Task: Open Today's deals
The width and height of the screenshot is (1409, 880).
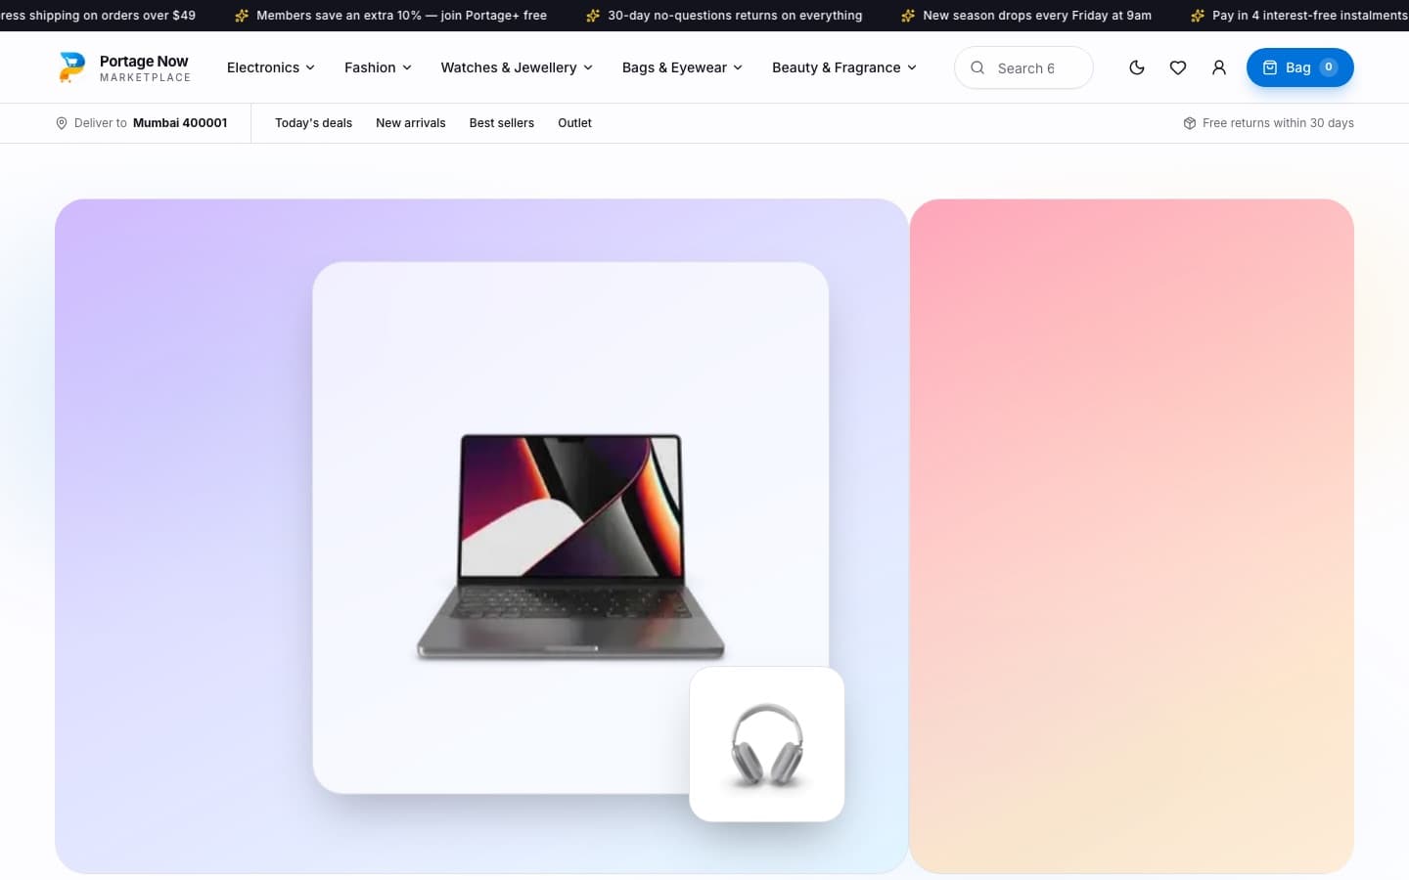Action: pyautogui.click(x=313, y=123)
